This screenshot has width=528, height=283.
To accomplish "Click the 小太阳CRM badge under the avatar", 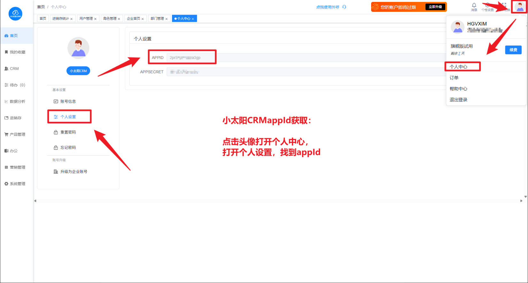I will coord(78,71).
